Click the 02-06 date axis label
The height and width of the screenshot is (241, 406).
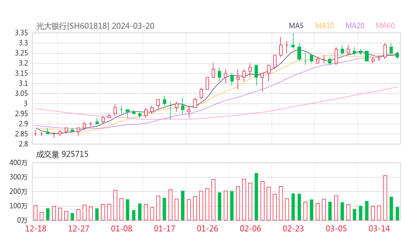point(250,228)
